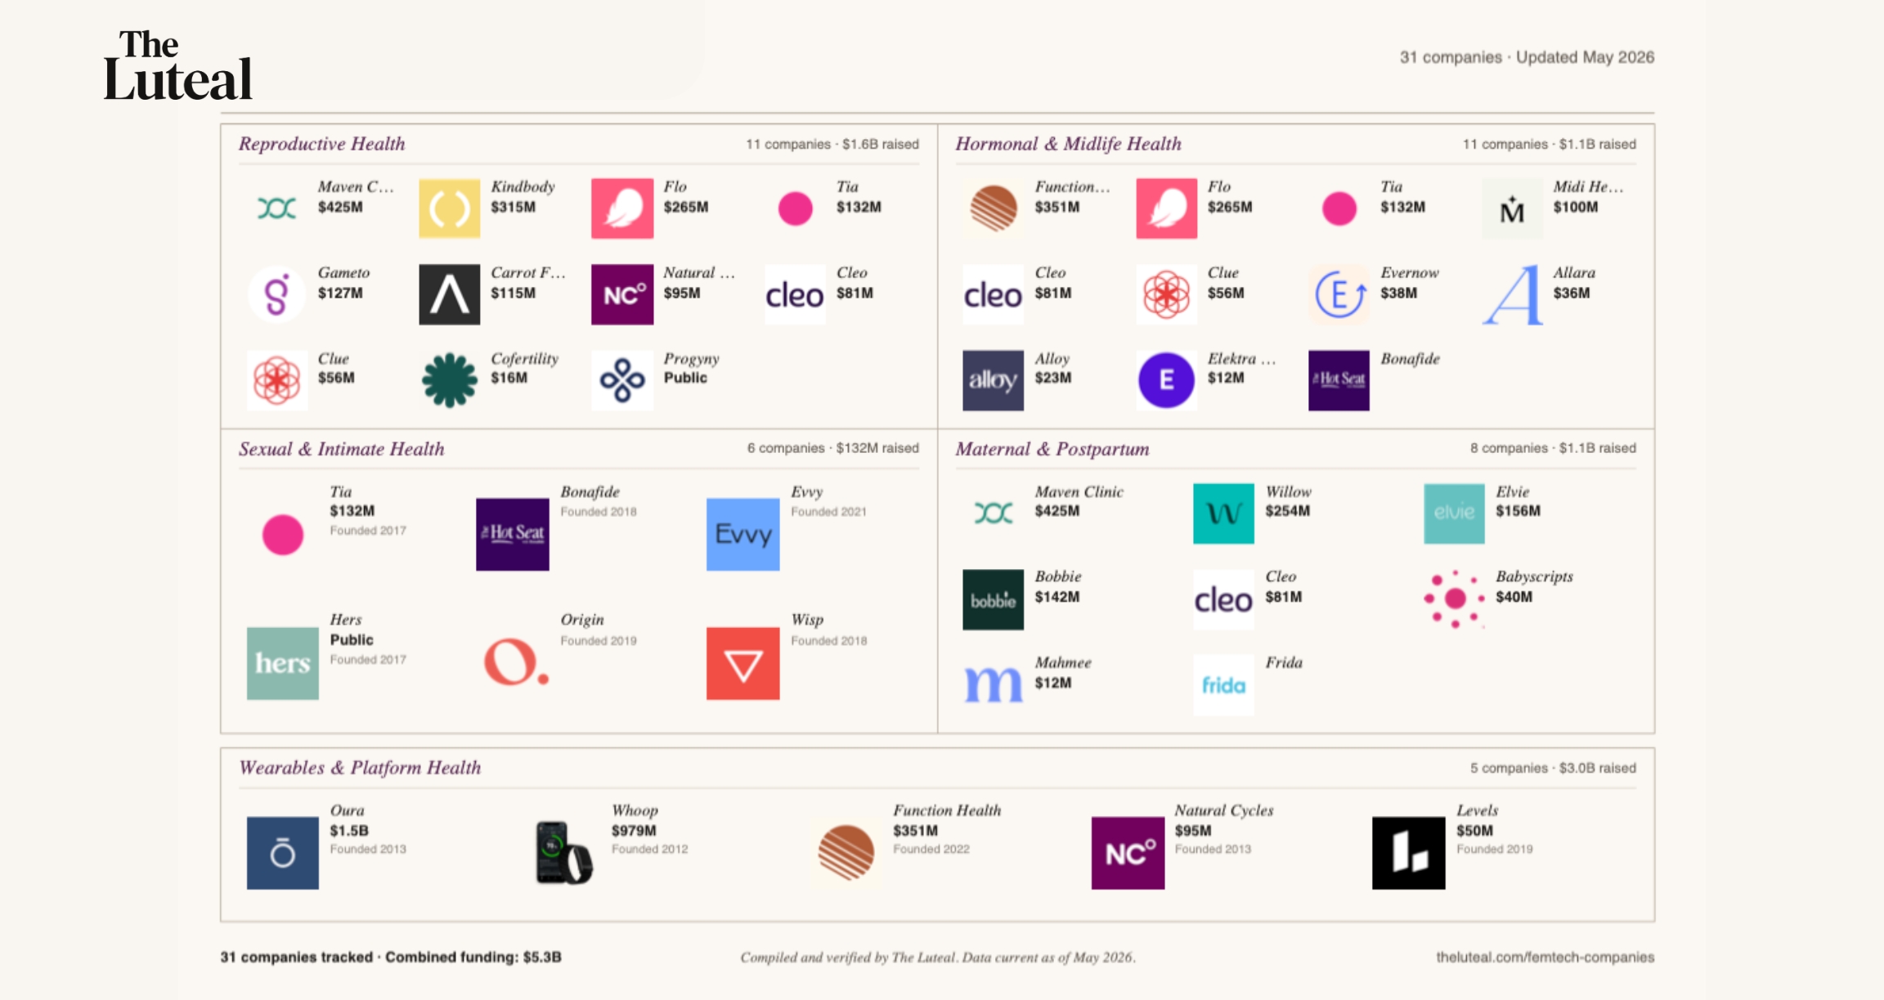The height and width of the screenshot is (1000, 1884).
Task: Click the 'Compiled and verified by The Luteal' note
Action: (938, 957)
